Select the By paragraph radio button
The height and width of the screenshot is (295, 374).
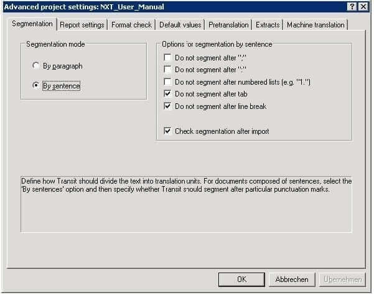pos(36,65)
